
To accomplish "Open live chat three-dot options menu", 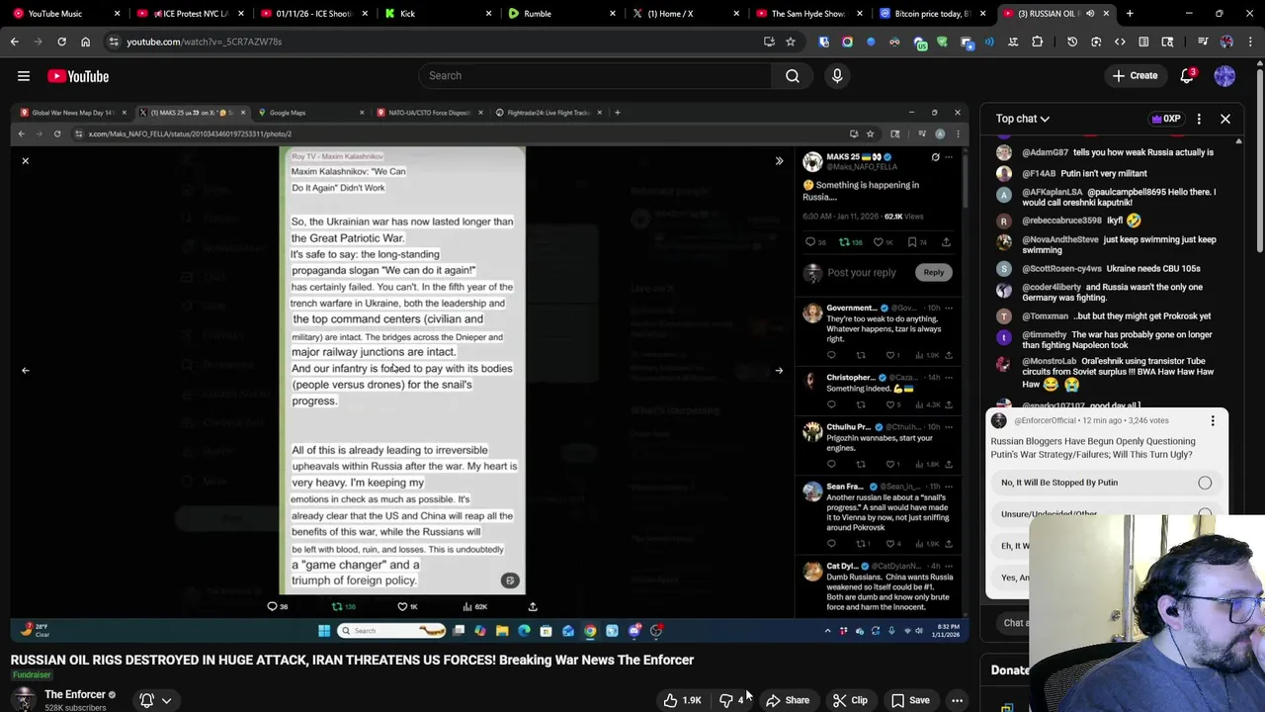I will 1199,119.
